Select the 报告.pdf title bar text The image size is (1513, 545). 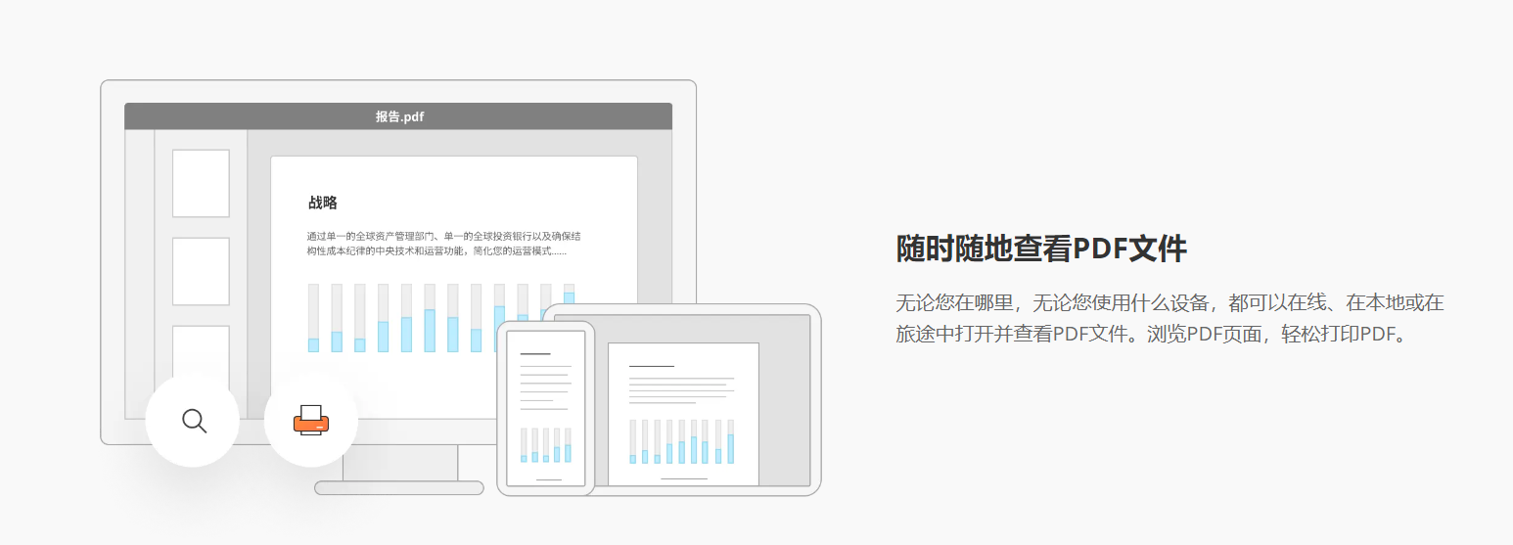pyautogui.click(x=399, y=116)
